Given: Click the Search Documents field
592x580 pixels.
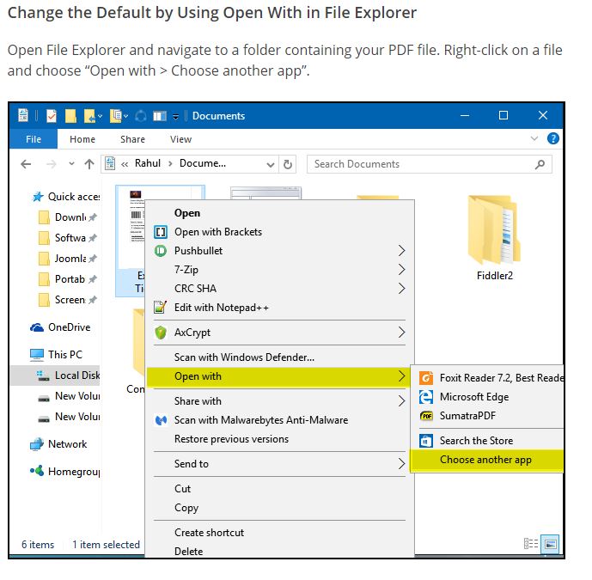Looking at the screenshot, I should pos(430,164).
